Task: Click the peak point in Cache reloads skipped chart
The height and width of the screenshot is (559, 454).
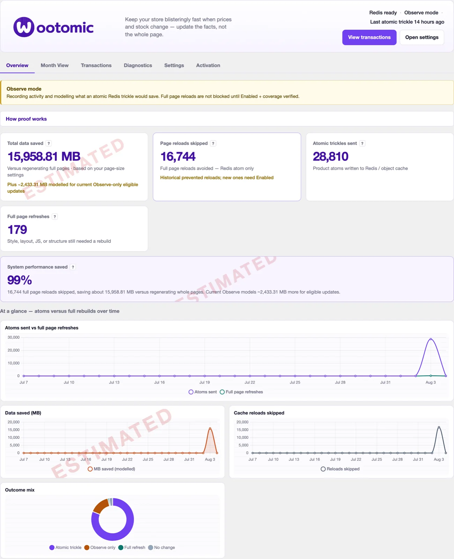Action: tap(439, 427)
